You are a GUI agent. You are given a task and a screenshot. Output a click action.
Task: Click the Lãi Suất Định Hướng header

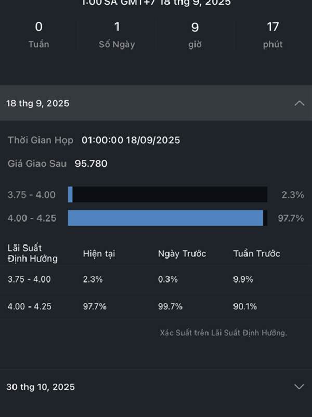pyautogui.click(x=32, y=253)
